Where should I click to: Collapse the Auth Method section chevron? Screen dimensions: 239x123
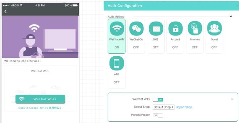[231, 16]
